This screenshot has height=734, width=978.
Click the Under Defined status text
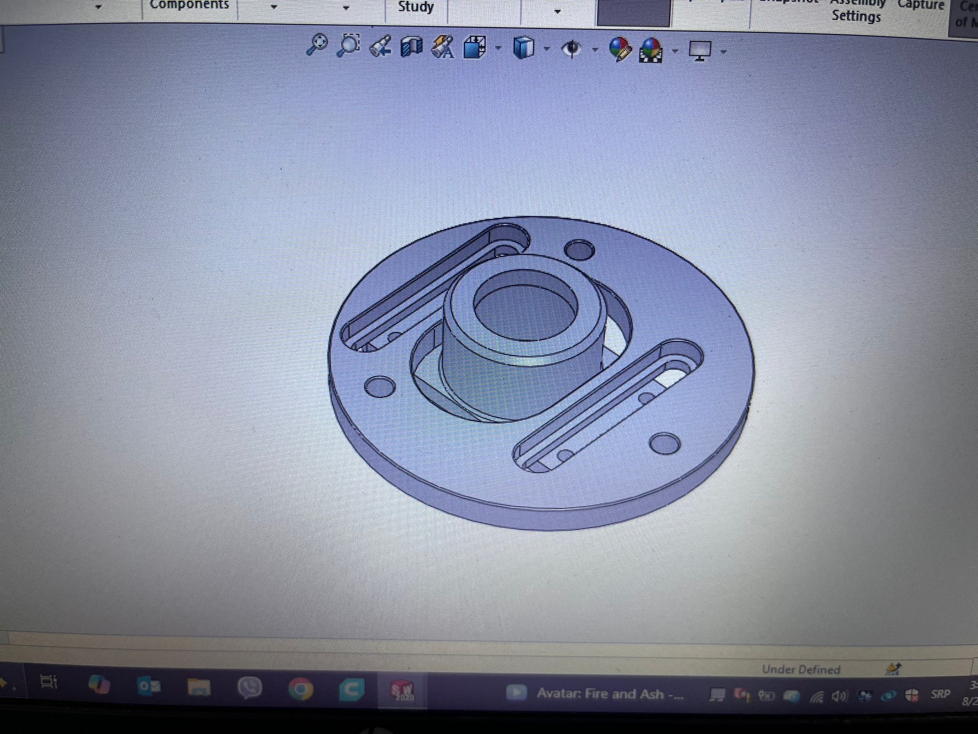click(x=801, y=669)
